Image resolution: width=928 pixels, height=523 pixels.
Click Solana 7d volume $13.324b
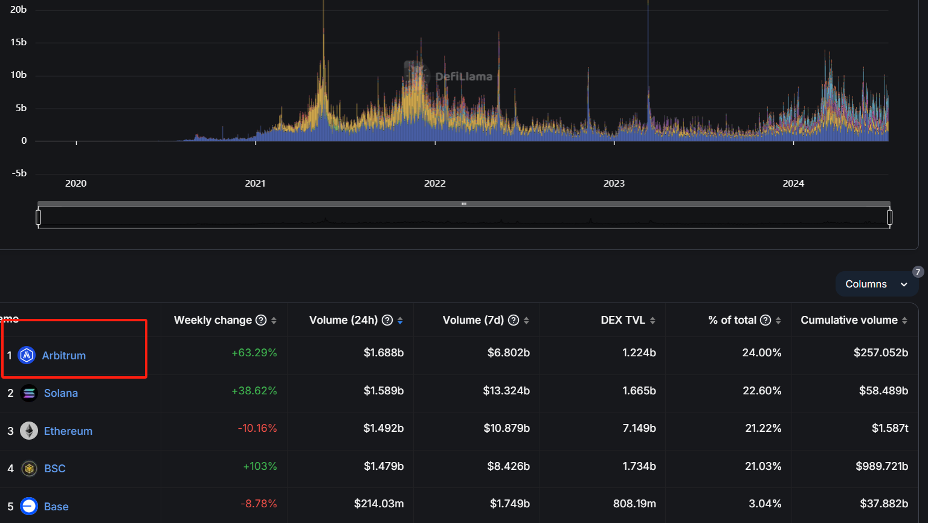[x=506, y=391]
